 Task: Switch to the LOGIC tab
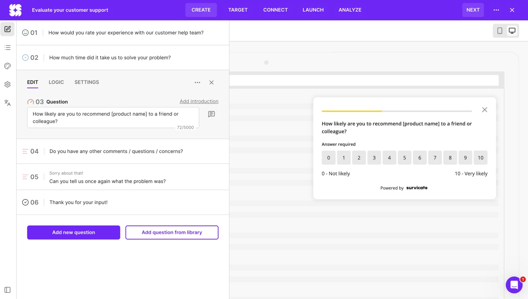[x=56, y=82]
